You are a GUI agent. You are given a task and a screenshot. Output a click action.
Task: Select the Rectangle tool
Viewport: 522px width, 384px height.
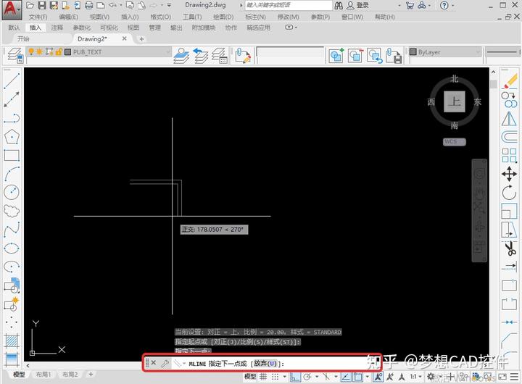point(12,155)
